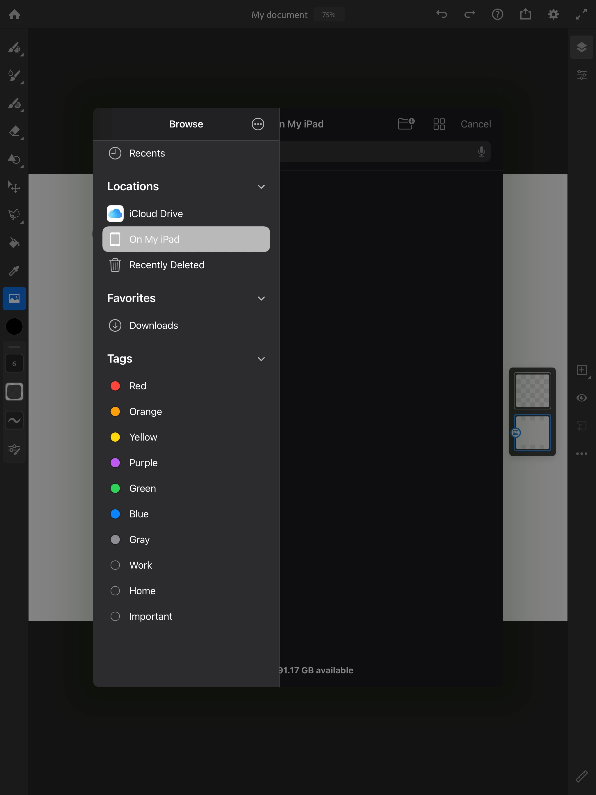The image size is (596, 795).
Task: Open Recently Deleted location
Action: coord(166,265)
